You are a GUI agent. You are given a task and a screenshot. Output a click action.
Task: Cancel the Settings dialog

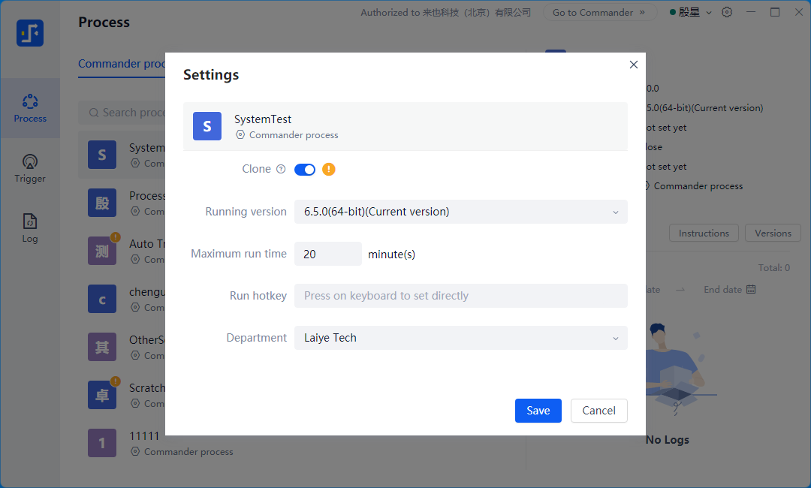click(x=598, y=411)
